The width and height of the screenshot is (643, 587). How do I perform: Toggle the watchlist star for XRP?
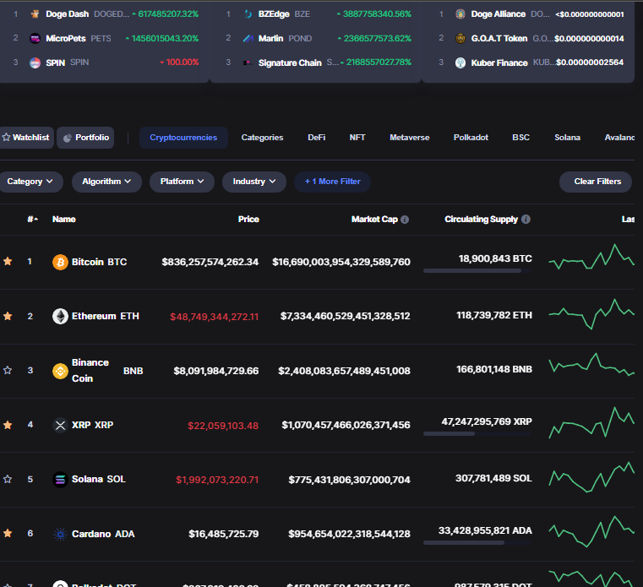[8, 425]
